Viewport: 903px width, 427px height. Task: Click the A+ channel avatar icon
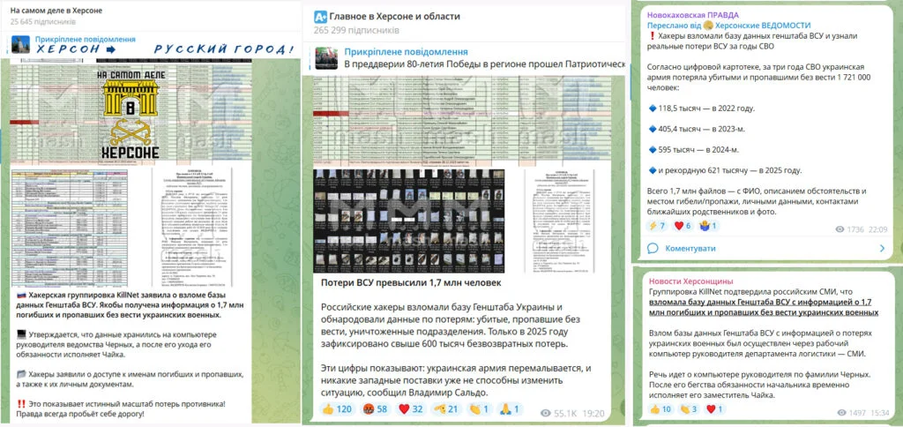pyautogui.click(x=317, y=16)
